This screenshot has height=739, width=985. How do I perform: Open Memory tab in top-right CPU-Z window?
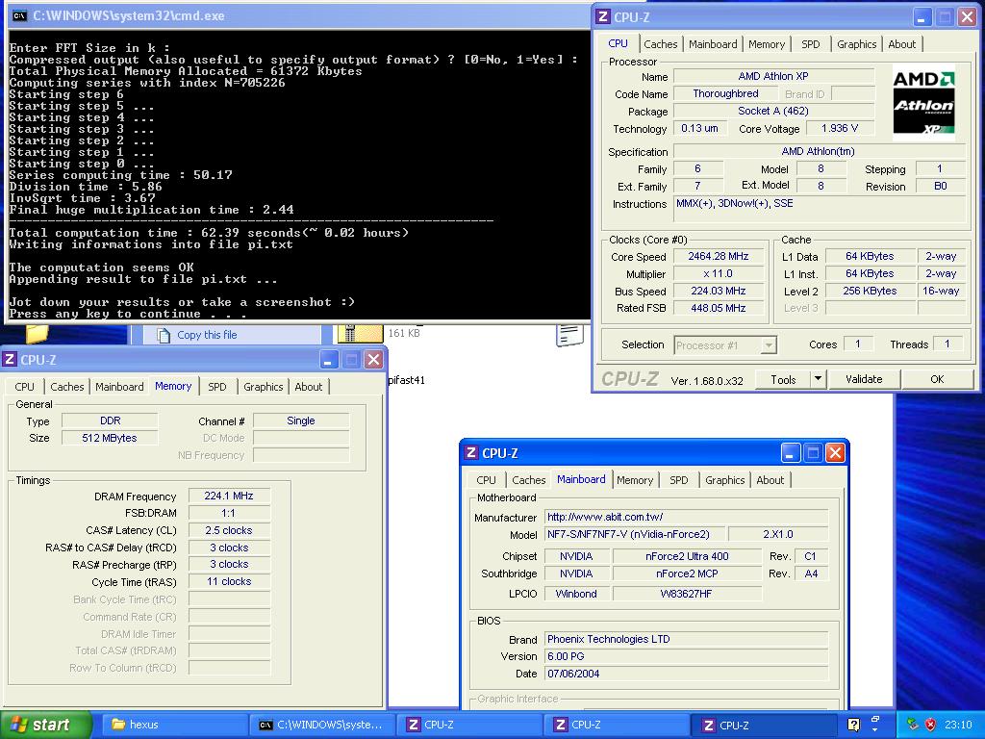[766, 44]
